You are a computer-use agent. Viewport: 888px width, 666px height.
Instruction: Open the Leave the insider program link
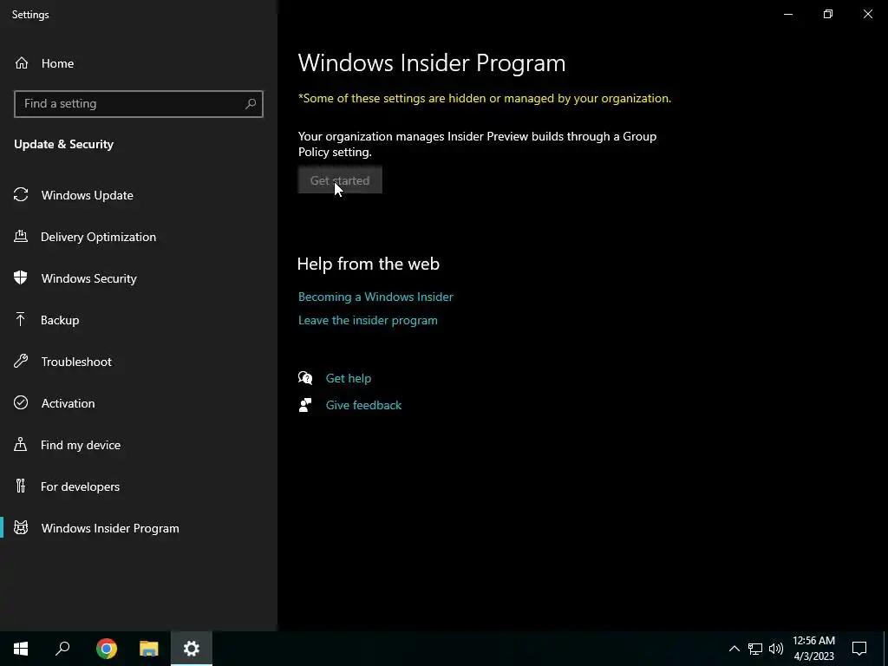(368, 320)
